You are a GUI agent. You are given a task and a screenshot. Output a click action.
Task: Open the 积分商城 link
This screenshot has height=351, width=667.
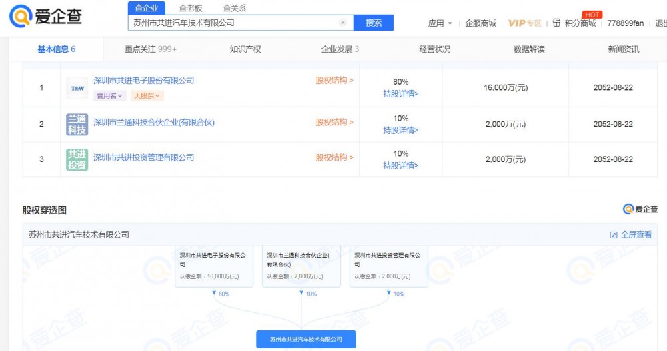(x=580, y=23)
